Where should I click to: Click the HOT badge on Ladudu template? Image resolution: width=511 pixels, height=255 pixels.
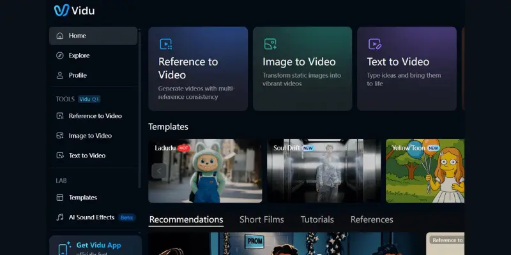click(184, 148)
